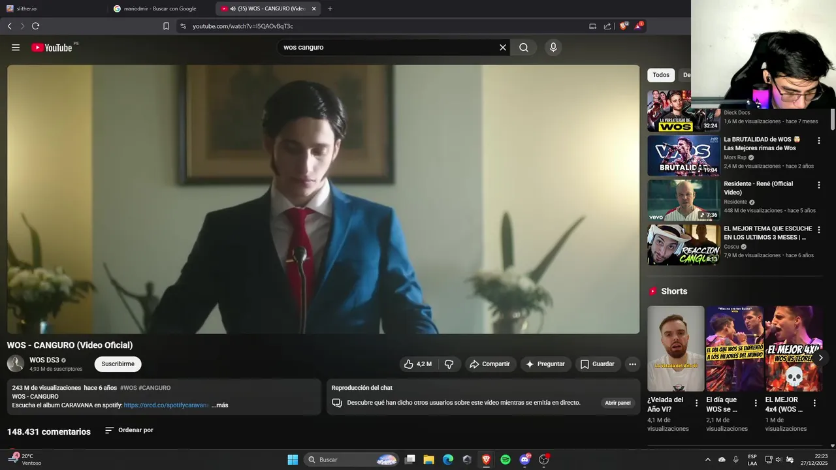Open Task View in the taskbar

pos(410,460)
